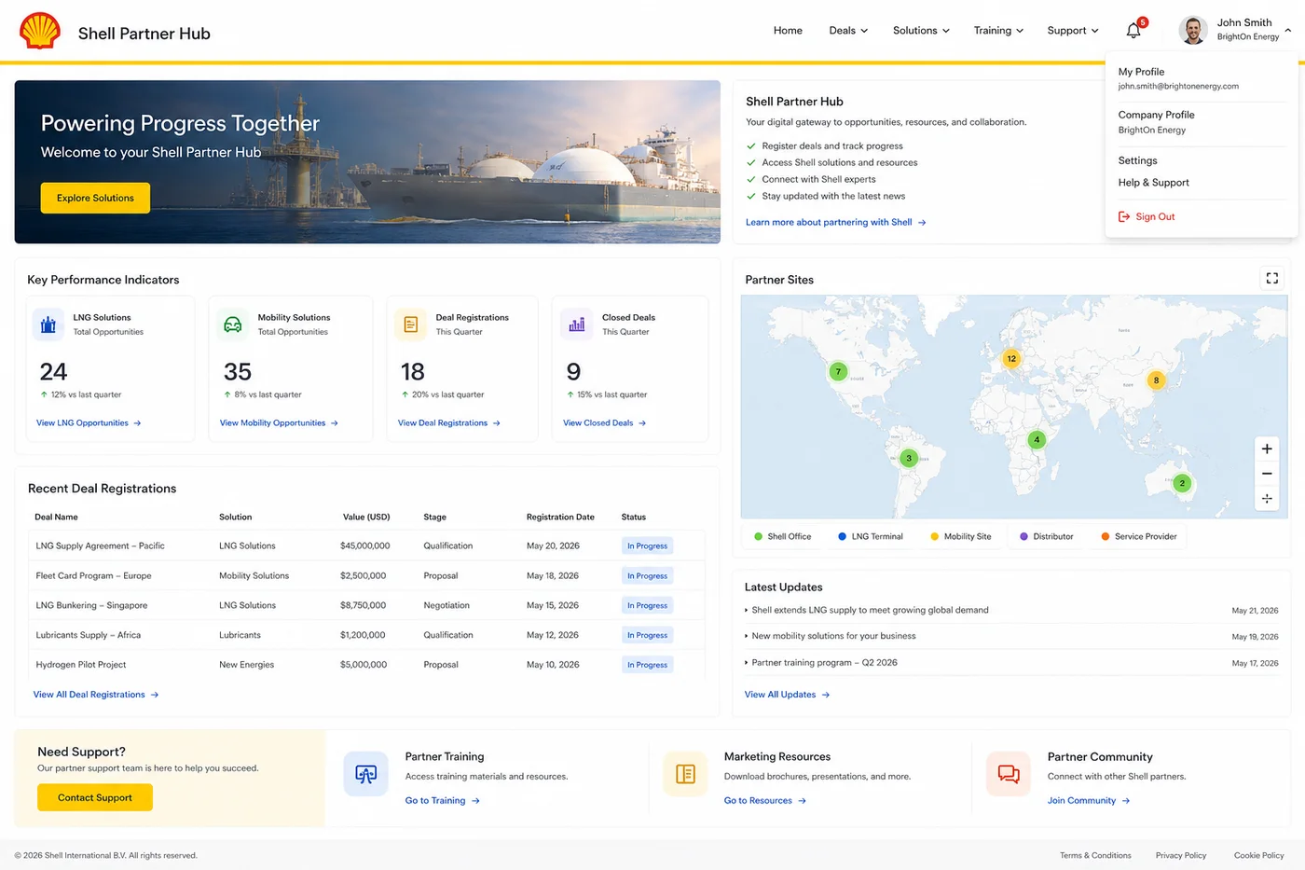1305x870 pixels.
Task: Open the Training dropdown menu
Action: point(998,31)
